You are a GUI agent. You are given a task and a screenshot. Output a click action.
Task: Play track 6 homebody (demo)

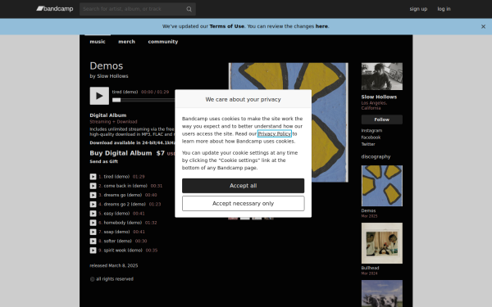[x=93, y=223]
